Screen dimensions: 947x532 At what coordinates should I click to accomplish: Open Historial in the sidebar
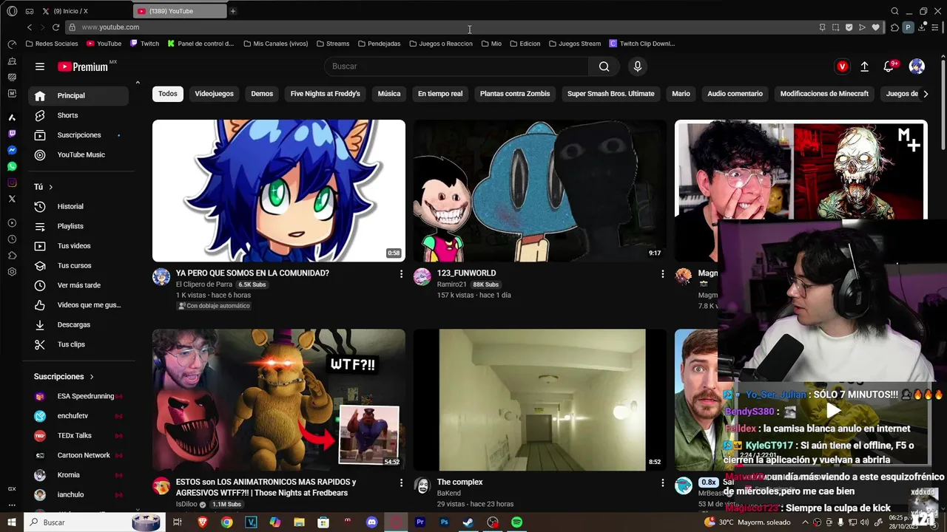(78, 207)
